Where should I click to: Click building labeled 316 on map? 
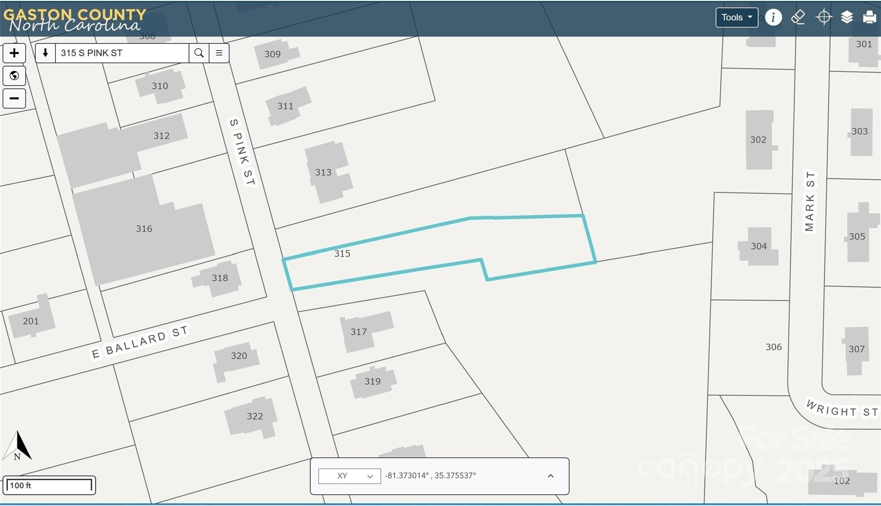(x=144, y=229)
